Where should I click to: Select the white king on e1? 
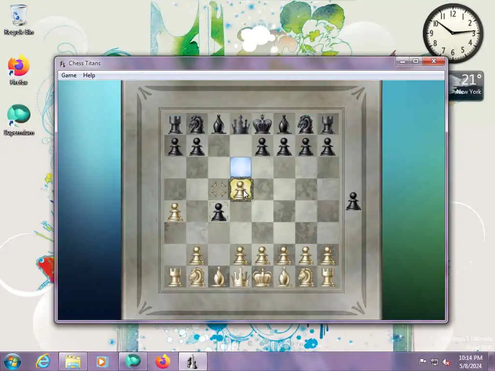[262, 277]
